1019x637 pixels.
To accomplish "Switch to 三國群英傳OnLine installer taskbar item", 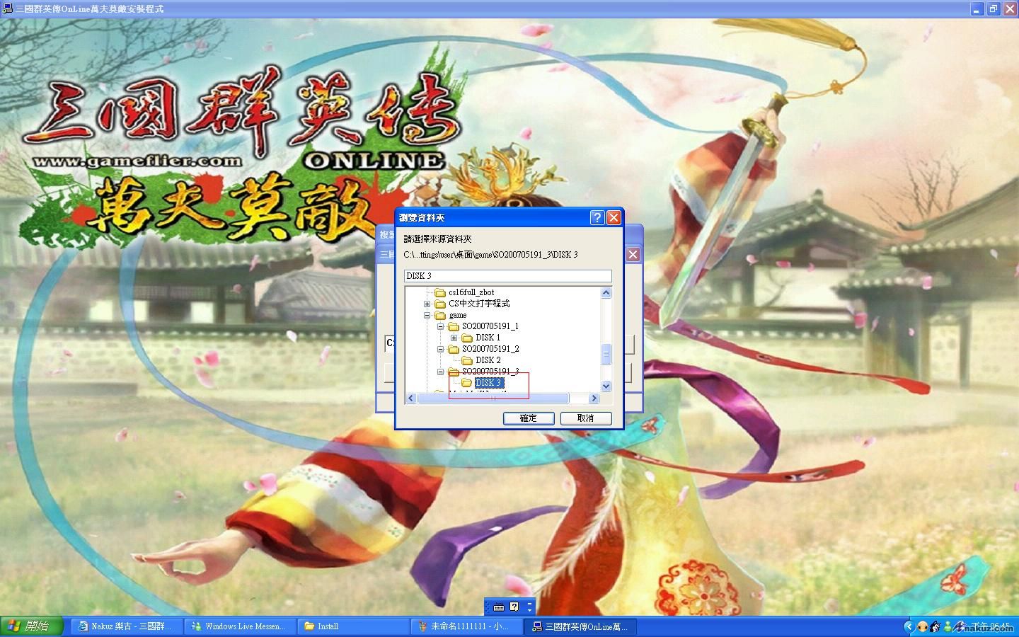I will [x=581, y=626].
